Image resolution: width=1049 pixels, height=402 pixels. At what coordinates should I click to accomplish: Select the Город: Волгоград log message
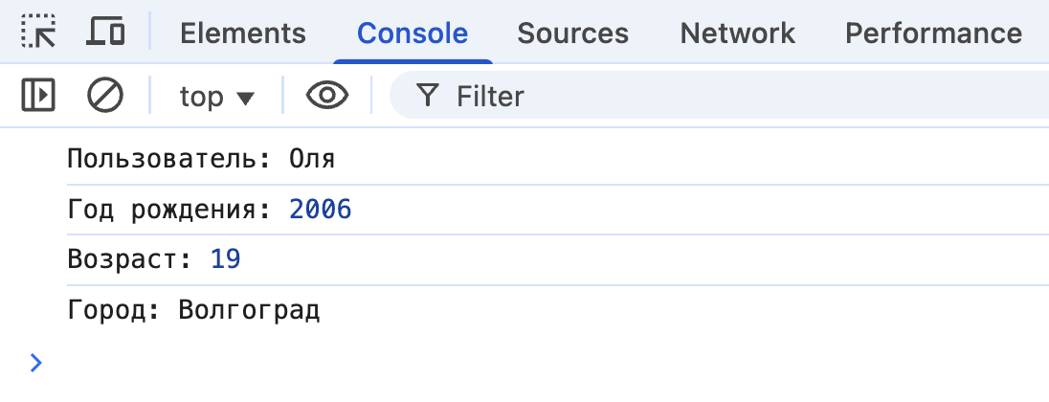click(193, 311)
